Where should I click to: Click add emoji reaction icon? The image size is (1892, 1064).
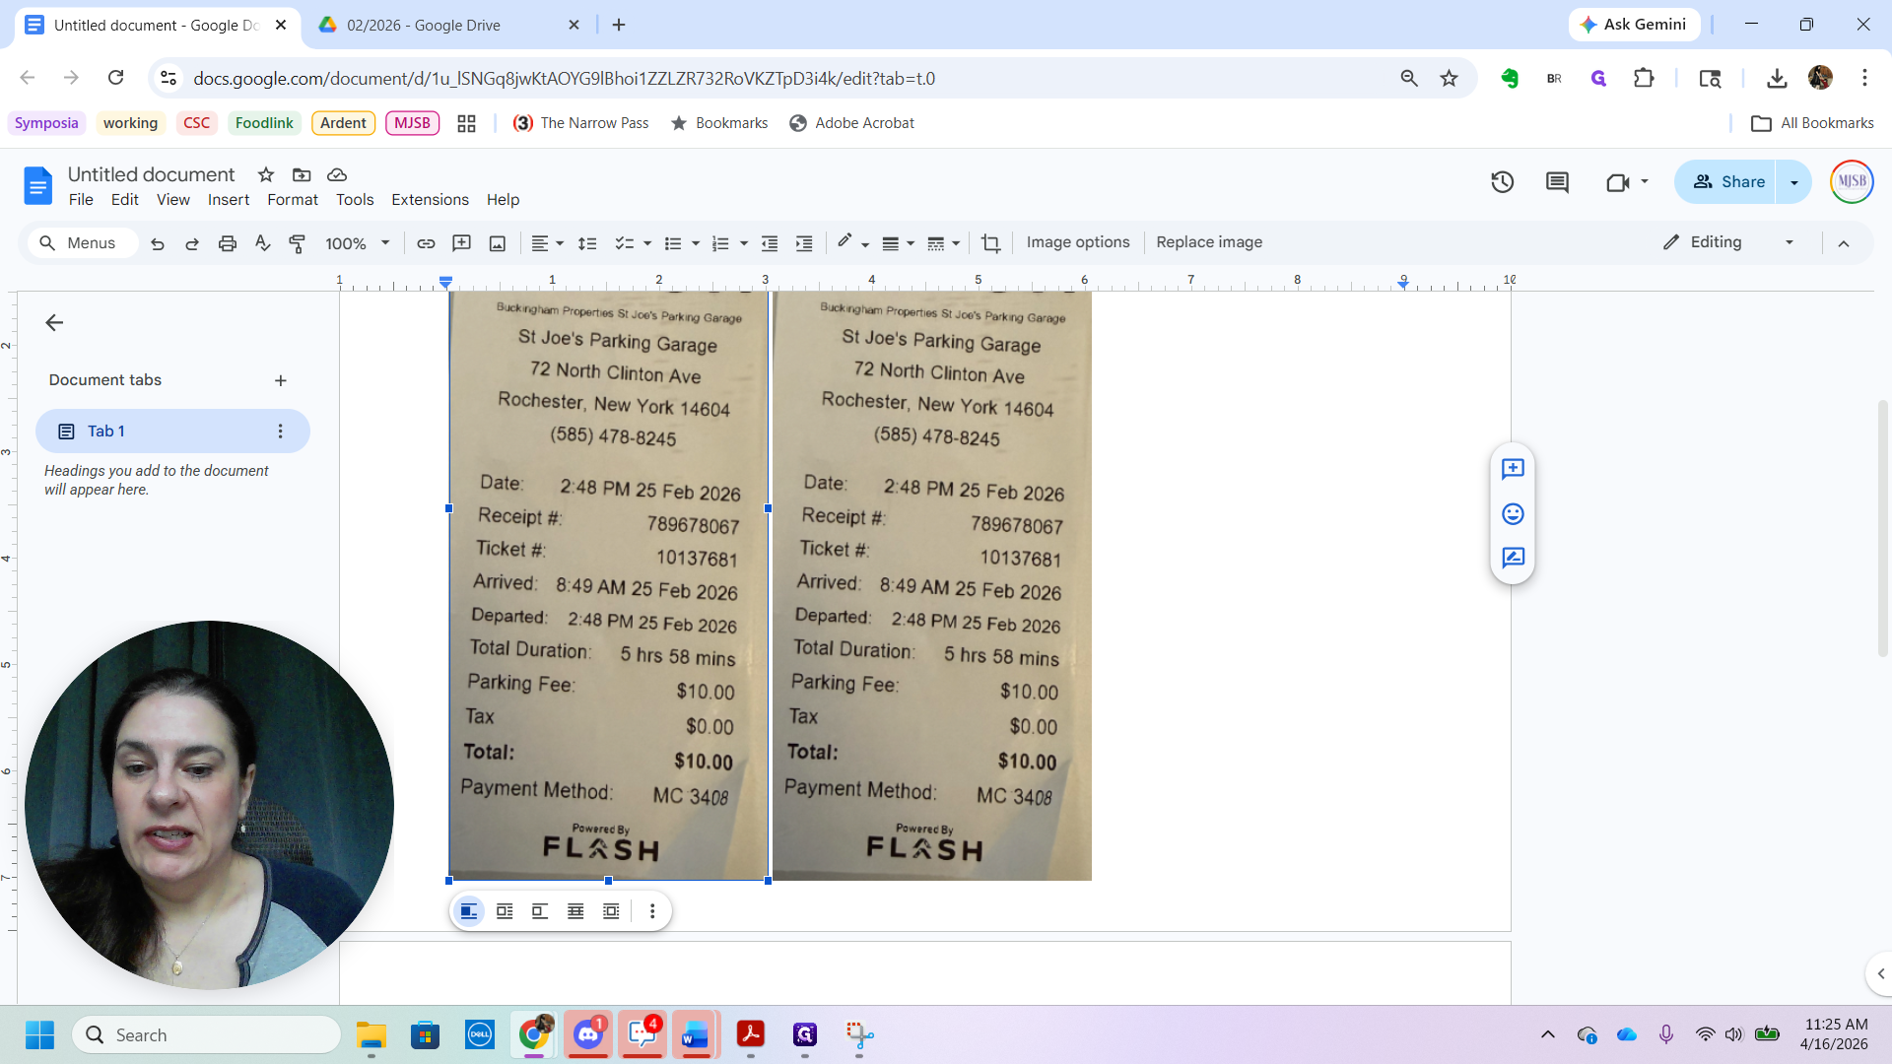[1513, 513]
